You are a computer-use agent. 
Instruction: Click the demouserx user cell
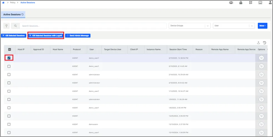tap(94, 124)
